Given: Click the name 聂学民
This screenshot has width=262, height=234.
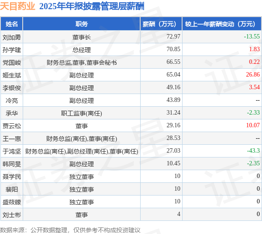Looking at the screenshot, I should (x=12, y=177).
